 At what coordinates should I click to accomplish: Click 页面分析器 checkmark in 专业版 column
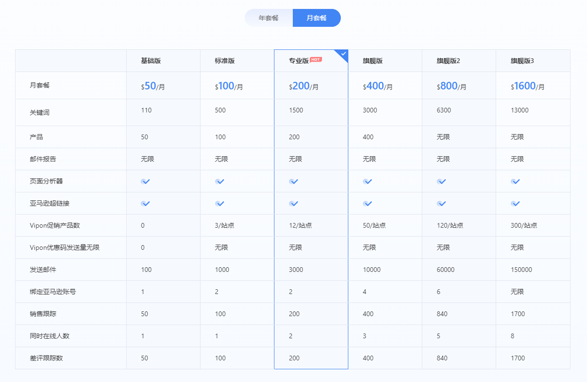click(x=294, y=182)
